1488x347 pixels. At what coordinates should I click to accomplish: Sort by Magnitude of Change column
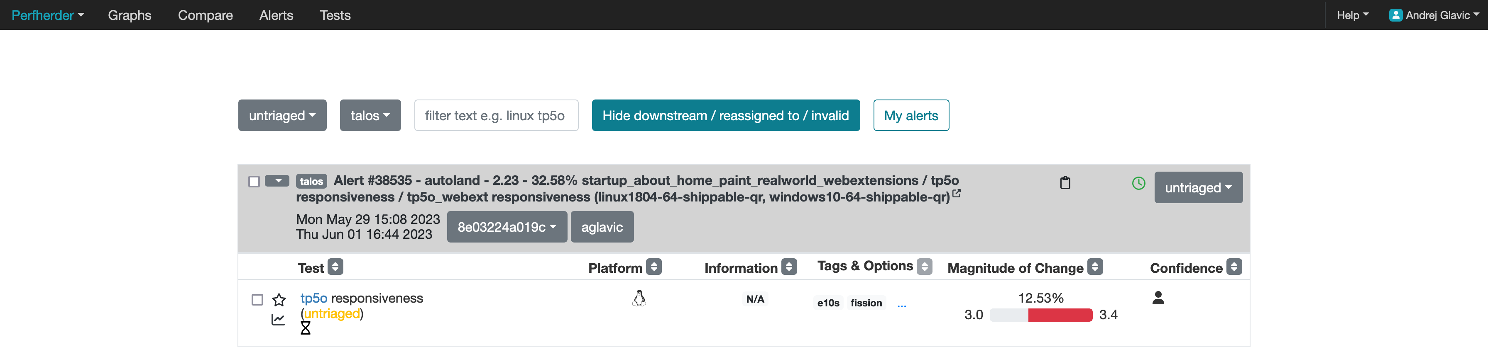point(1095,267)
